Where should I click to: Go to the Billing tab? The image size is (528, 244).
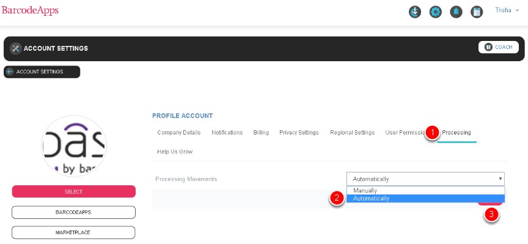pyautogui.click(x=261, y=133)
